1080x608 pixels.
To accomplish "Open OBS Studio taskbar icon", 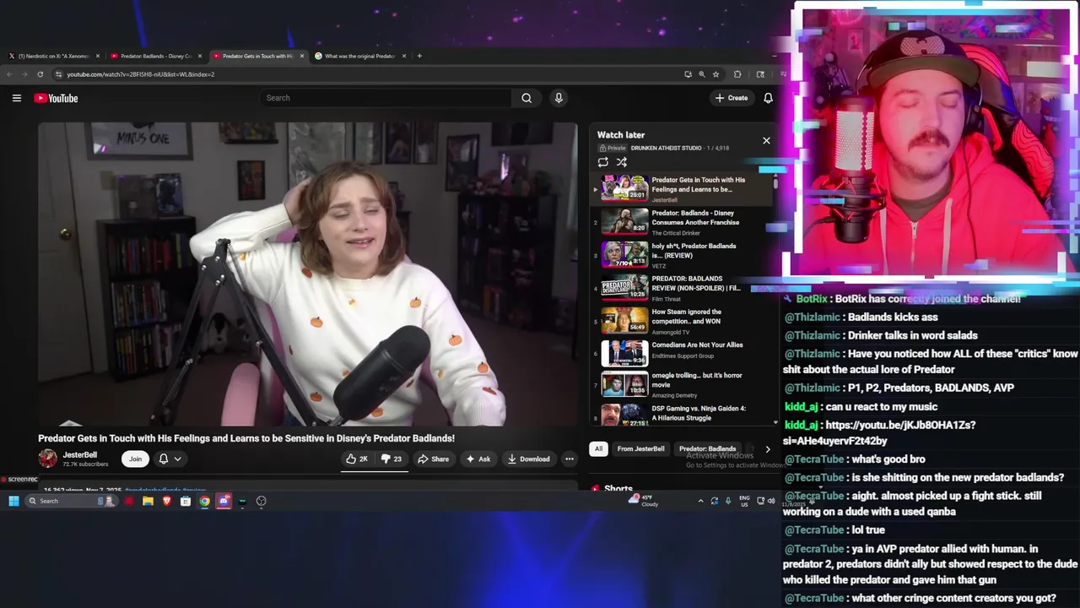I will pyautogui.click(x=262, y=501).
